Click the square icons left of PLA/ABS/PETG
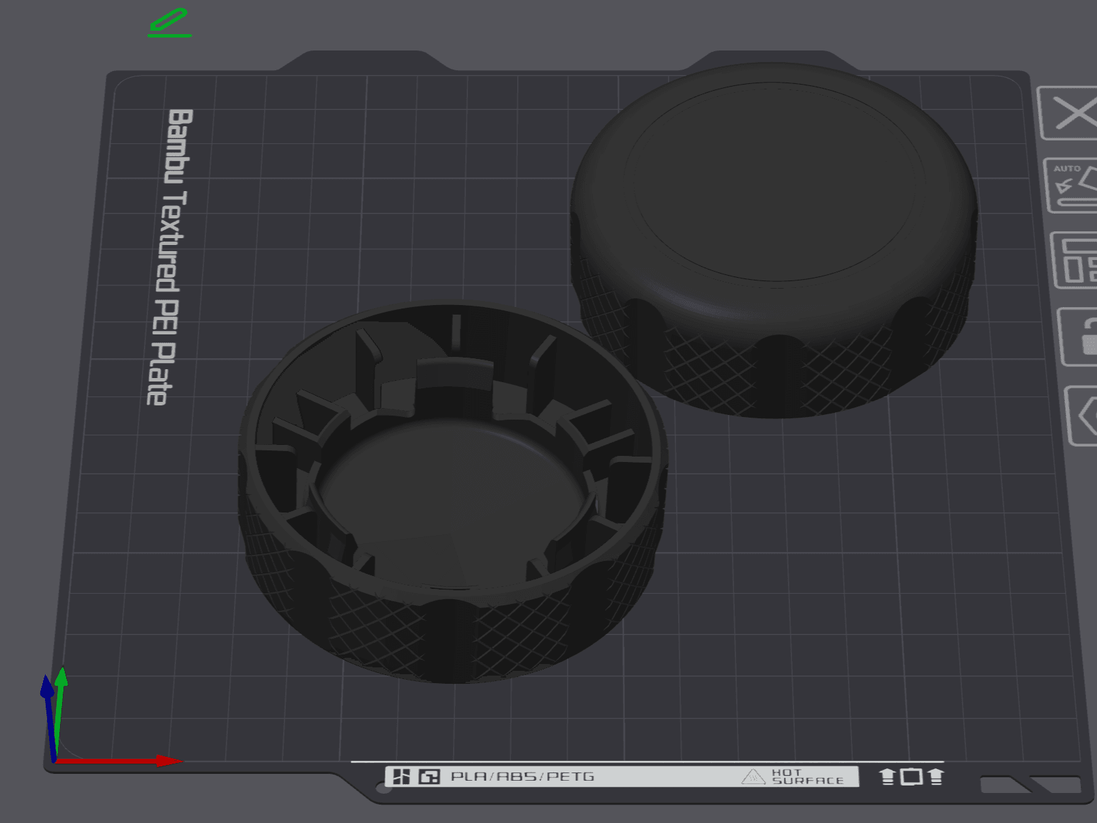Screen dimensions: 1097x823 (416, 777)
